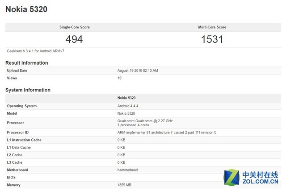This screenshot has height=191, width=286.
Task: Click the Views row label
Action: click(x=13, y=78)
